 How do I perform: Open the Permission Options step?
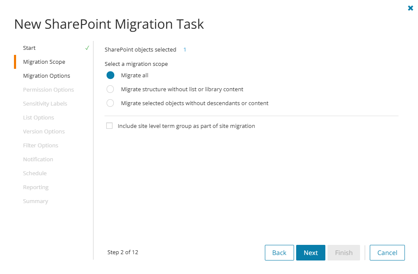pos(48,90)
